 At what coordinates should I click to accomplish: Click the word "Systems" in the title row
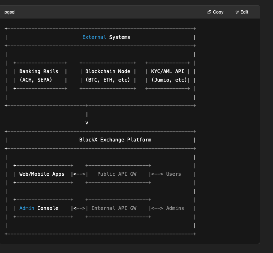pos(119,37)
